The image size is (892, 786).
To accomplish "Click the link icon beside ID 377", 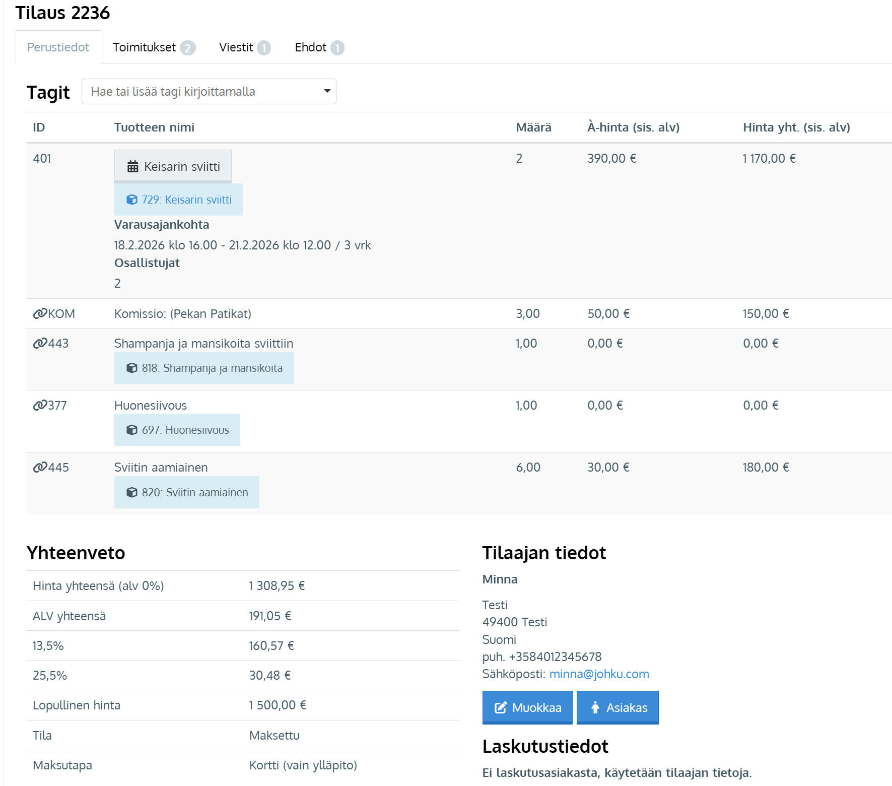I will click(40, 406).
